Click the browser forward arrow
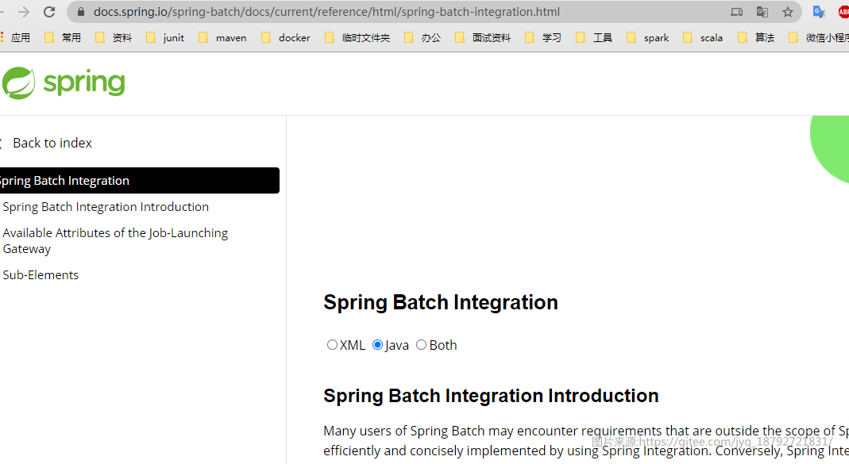Screen dimensions: 849x464 23,12
